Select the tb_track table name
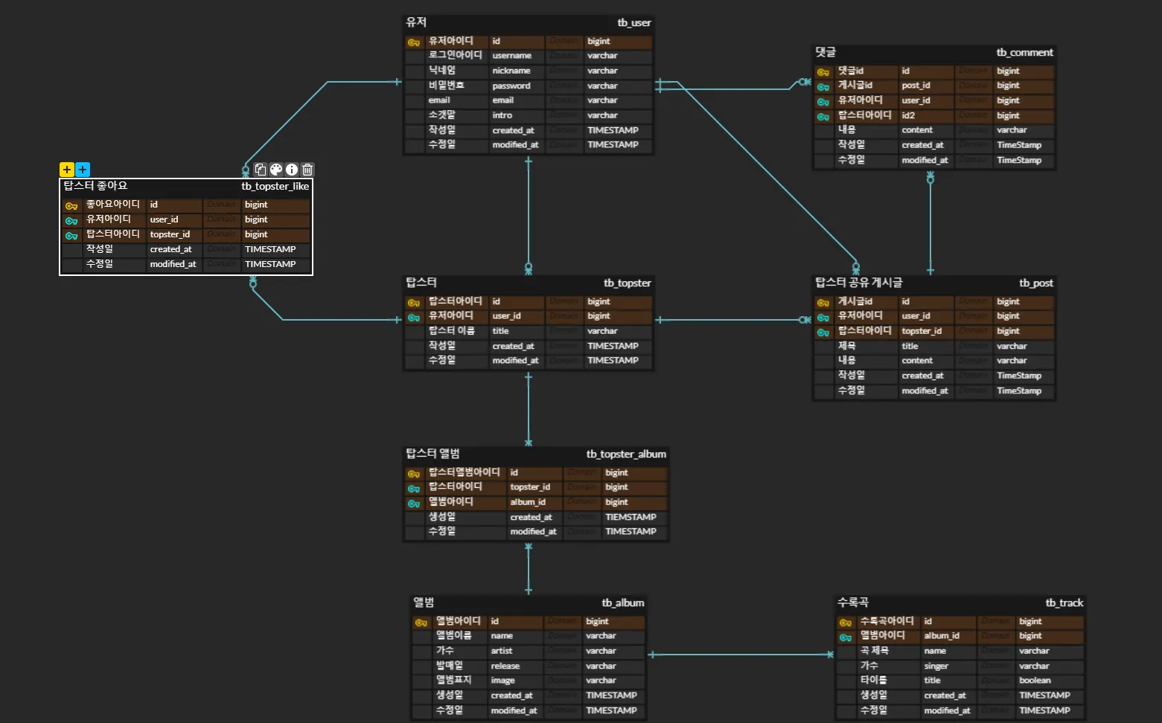 pos(1064,603)
